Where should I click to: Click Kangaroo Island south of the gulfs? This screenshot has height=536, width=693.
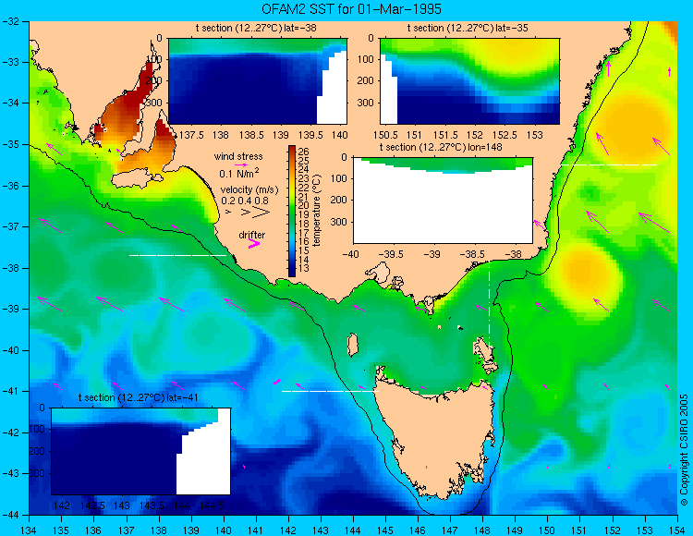137,179
